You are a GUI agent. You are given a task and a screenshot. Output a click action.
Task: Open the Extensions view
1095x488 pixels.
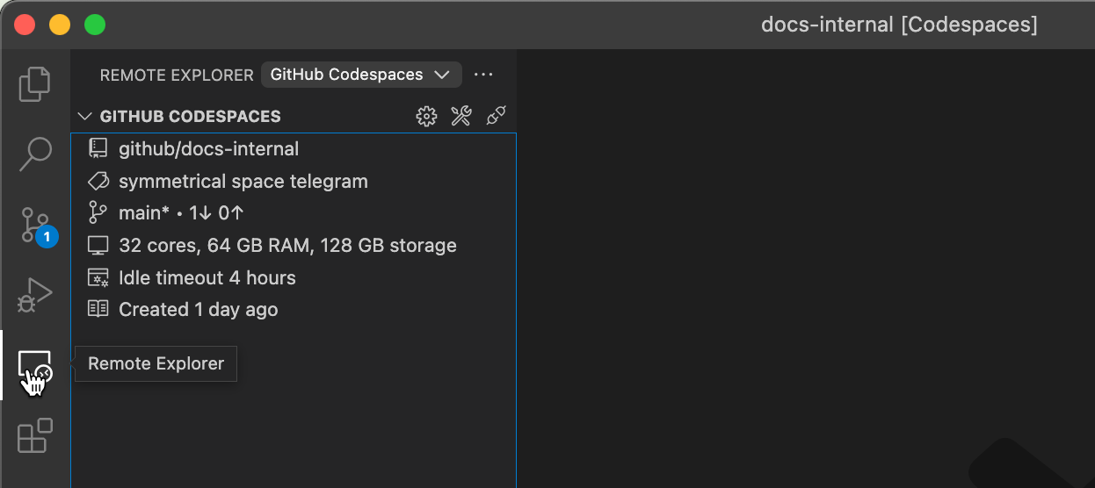35,436
